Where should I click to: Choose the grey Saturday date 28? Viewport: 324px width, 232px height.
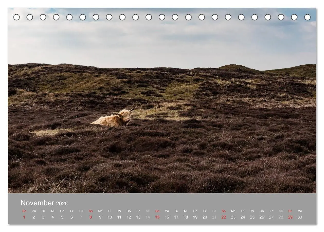pos(281,217)
